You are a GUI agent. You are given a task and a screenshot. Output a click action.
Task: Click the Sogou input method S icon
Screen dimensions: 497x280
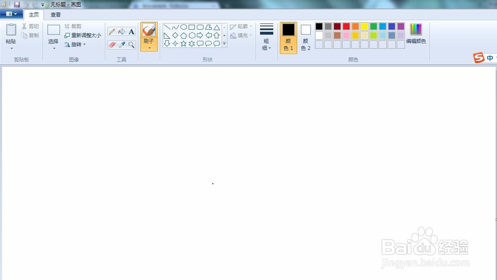(x=479, y=57)
